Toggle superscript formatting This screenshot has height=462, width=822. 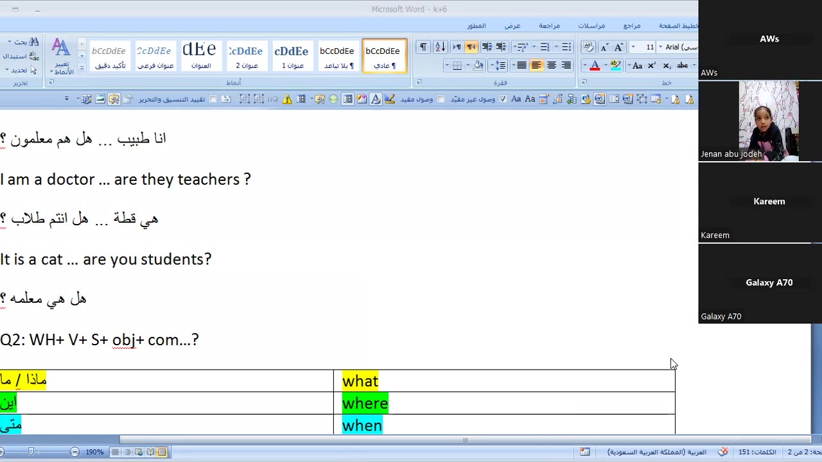(651, 65)
